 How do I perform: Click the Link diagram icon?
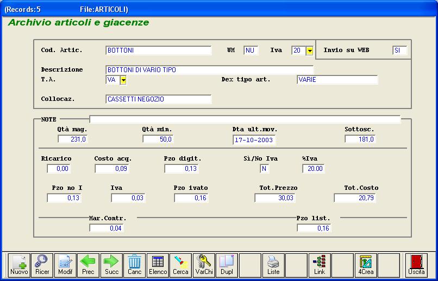[320, 265]
